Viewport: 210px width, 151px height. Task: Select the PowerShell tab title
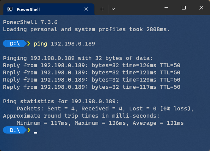pos(28,9)
